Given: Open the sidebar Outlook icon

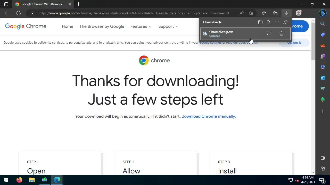Looking at the screenshot, I should pyautogui.click(x=323, y=78).
